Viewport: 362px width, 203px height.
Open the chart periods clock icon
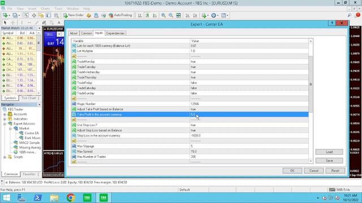pos(214,15)
